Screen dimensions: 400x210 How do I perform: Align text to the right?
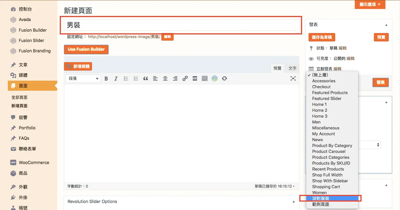[x=175, y=79]
